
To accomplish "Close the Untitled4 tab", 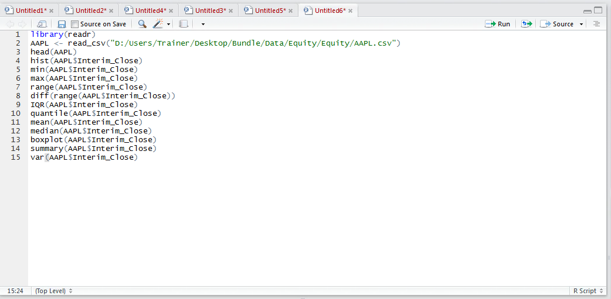I will pos(171,11).
